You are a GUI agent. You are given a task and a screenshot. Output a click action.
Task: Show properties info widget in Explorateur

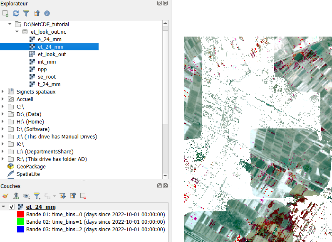click(x=47, y=13)
